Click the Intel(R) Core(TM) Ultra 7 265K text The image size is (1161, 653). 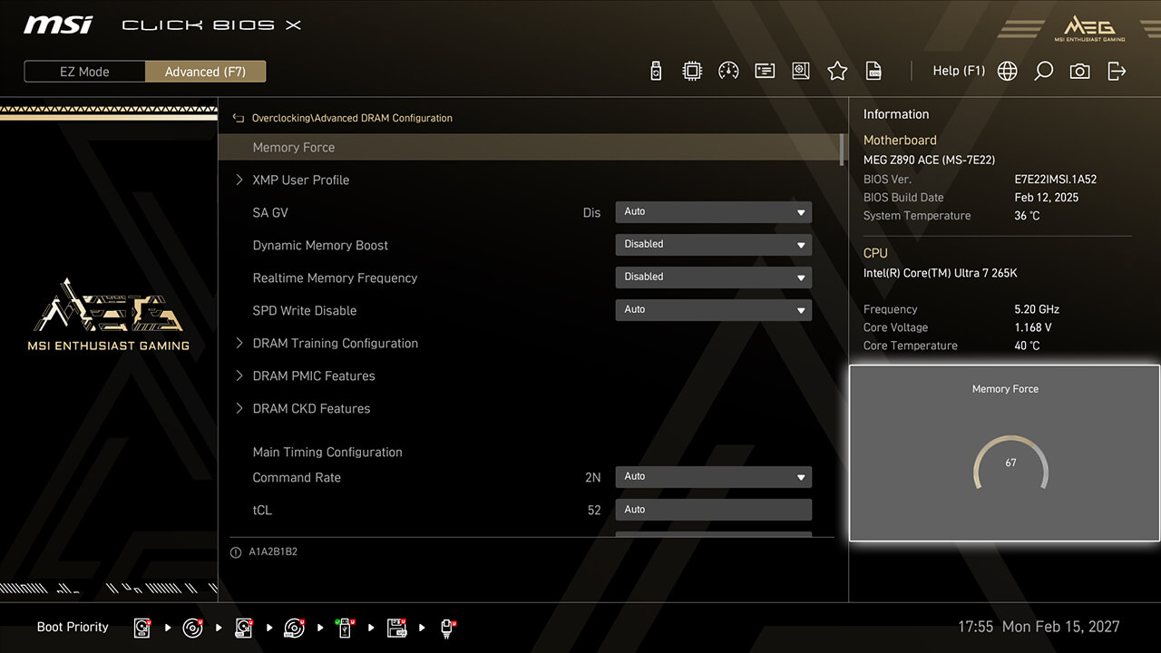941,273
